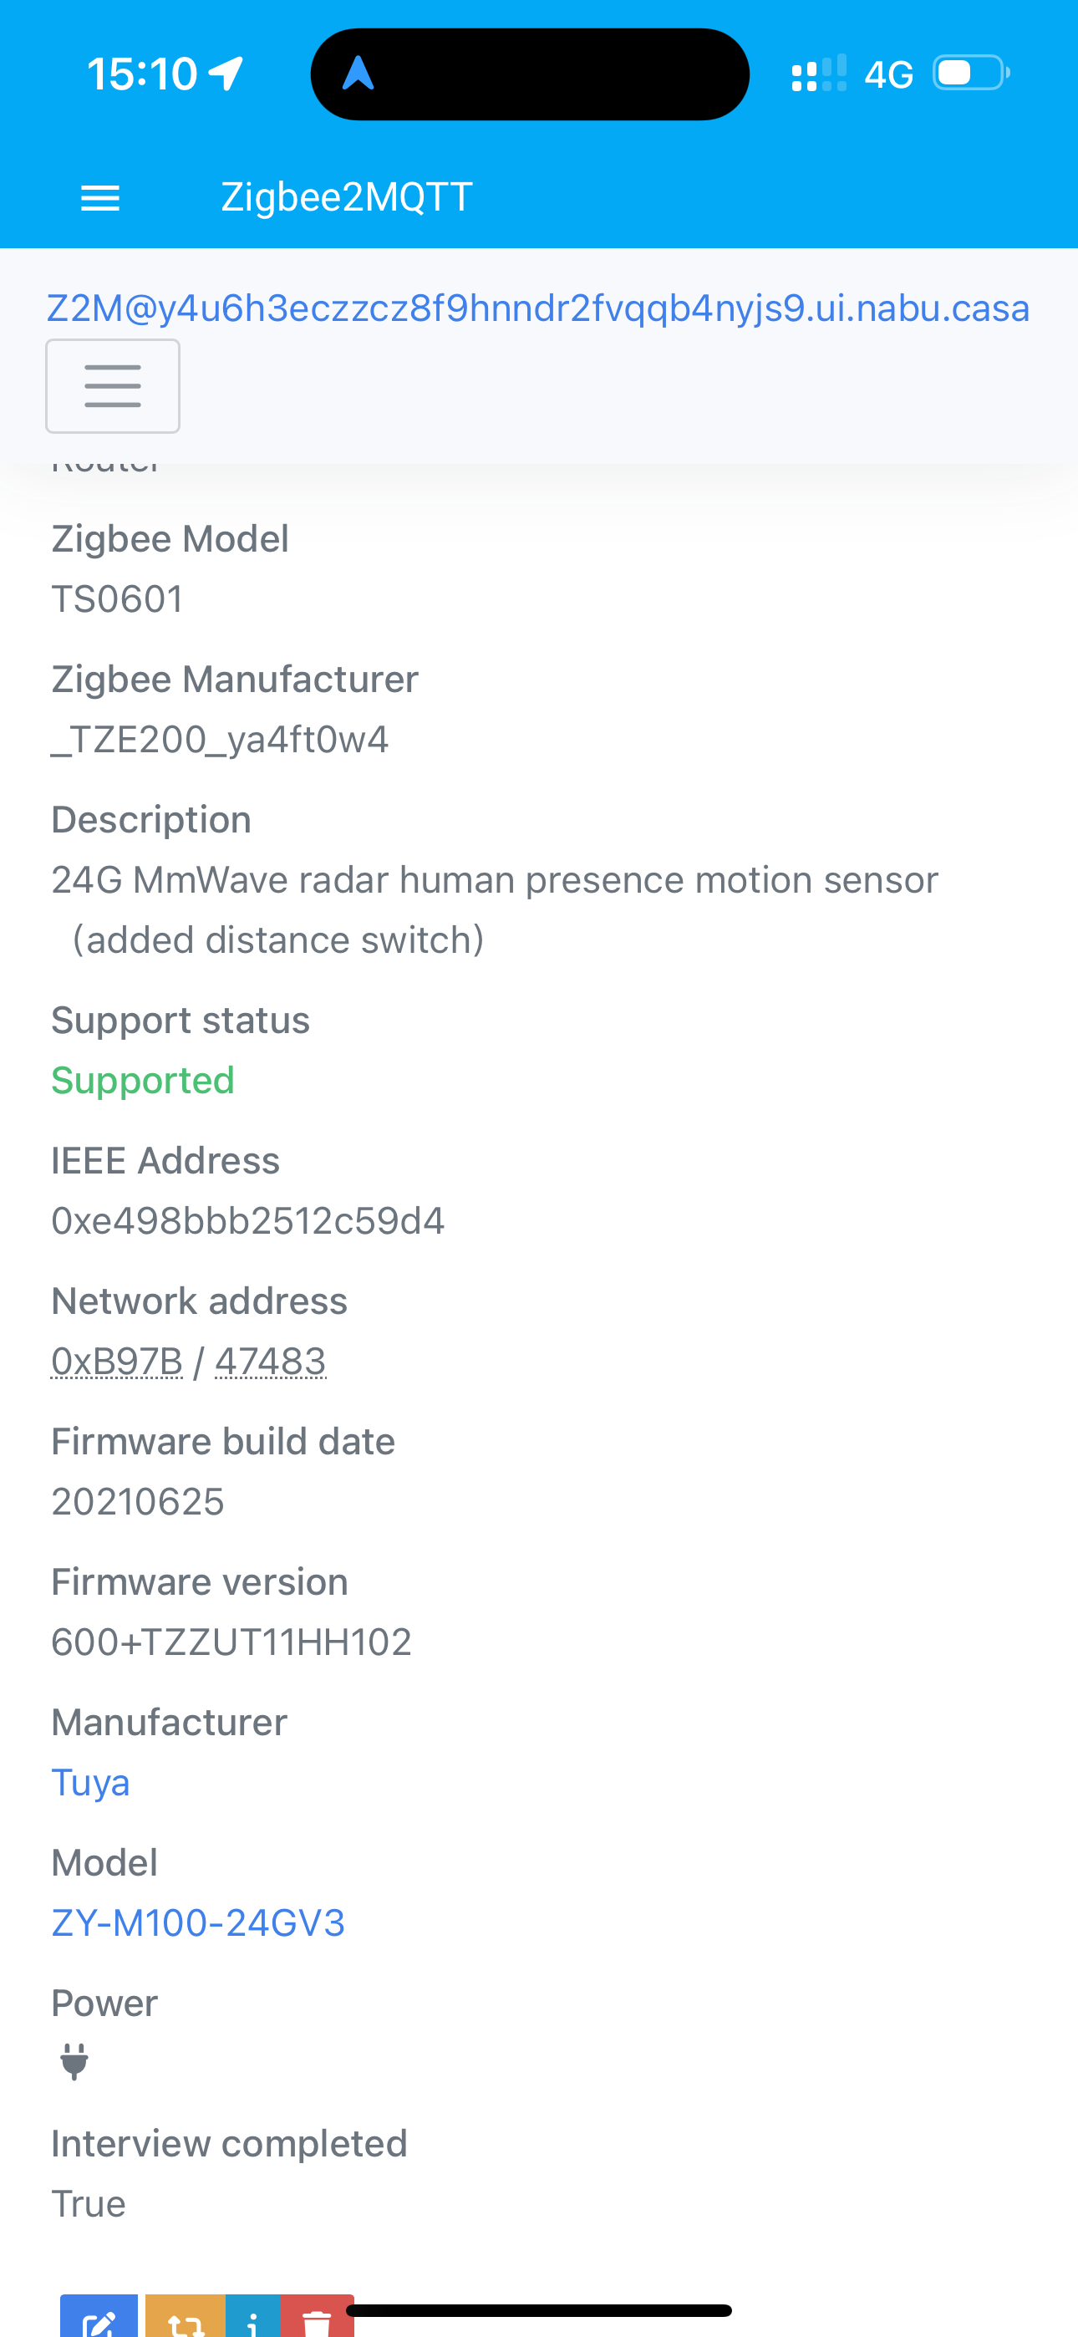Tap the home indicator bar at bottom

coord(539,2309)
